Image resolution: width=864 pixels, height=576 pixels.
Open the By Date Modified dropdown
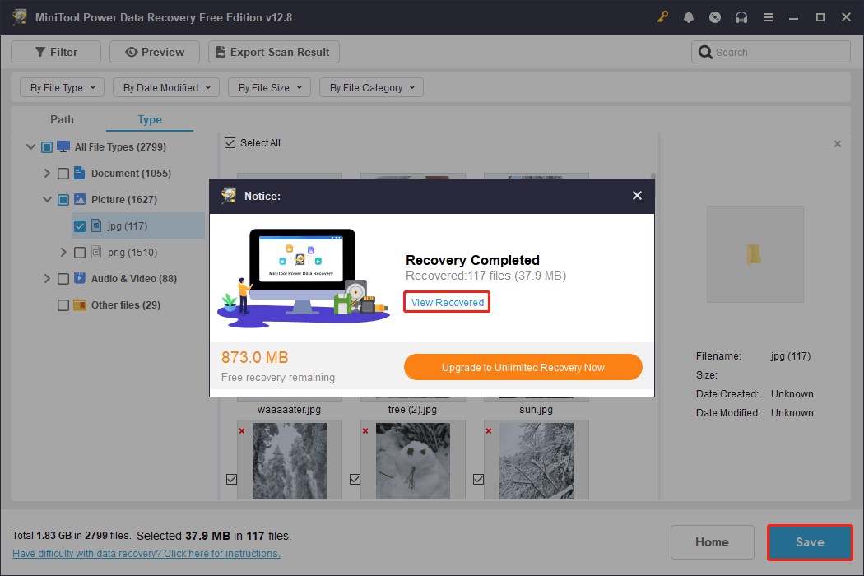(x=166, y=88)
